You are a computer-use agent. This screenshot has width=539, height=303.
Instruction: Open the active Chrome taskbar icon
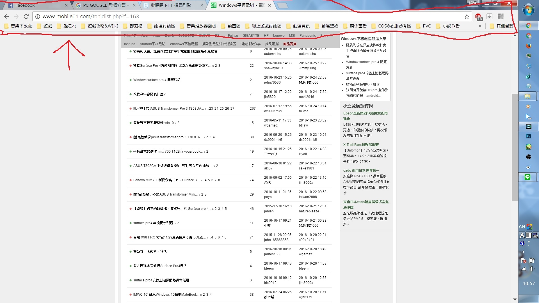[529, 26]
